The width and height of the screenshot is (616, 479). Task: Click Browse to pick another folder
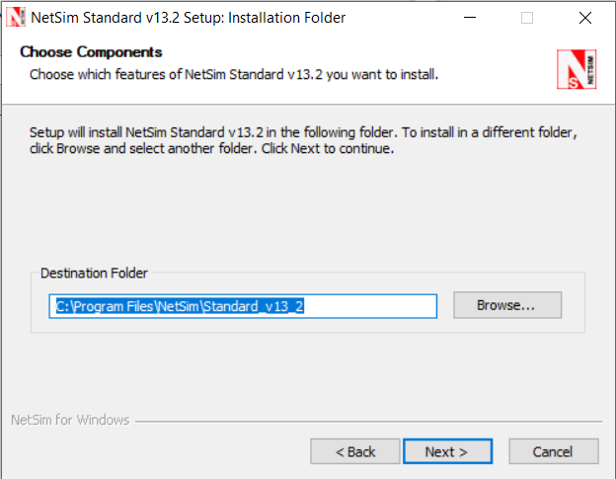click(x=506, y=305)
